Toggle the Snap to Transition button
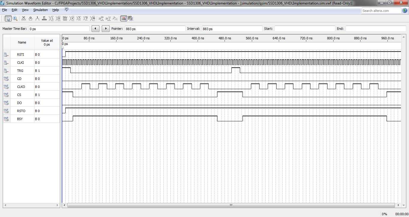The height and width of the screenshot is (217, 409). tap(123, 18)
